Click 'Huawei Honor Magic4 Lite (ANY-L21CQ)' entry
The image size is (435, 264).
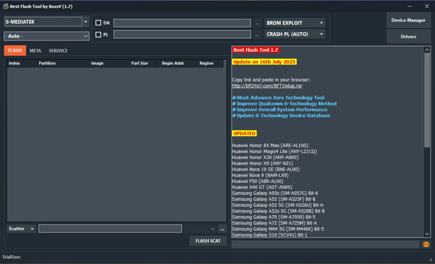click(x=274, y=151)
